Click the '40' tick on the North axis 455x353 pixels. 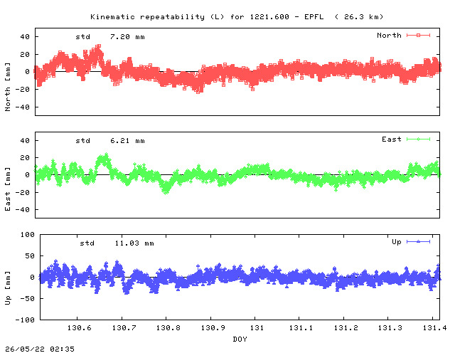(25, 36)
